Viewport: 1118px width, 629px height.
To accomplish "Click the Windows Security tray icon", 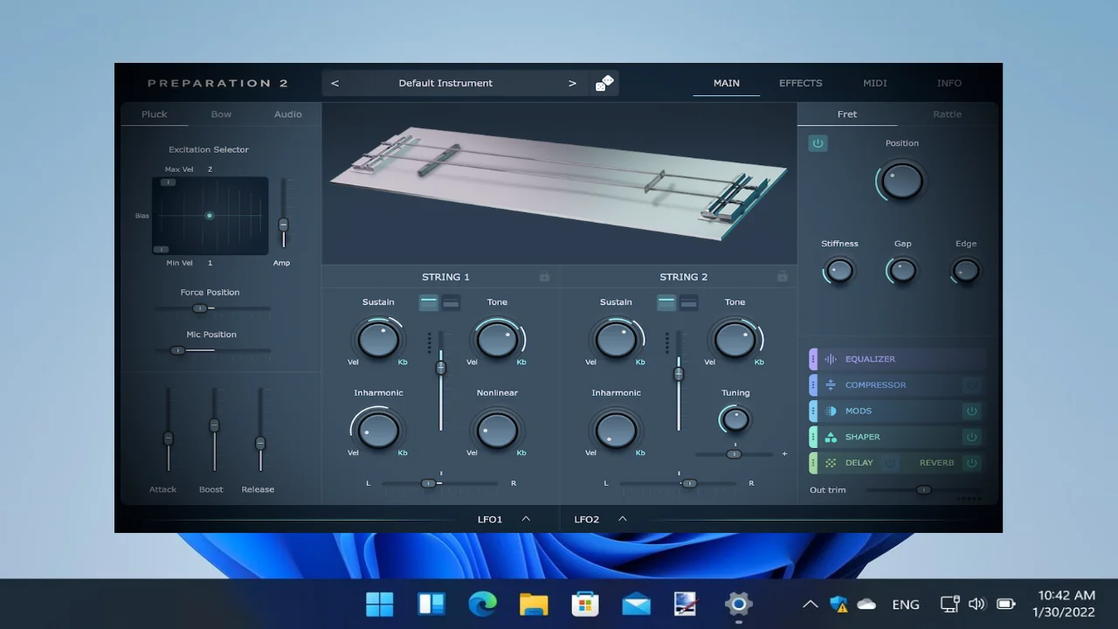I will click(838, 604).
